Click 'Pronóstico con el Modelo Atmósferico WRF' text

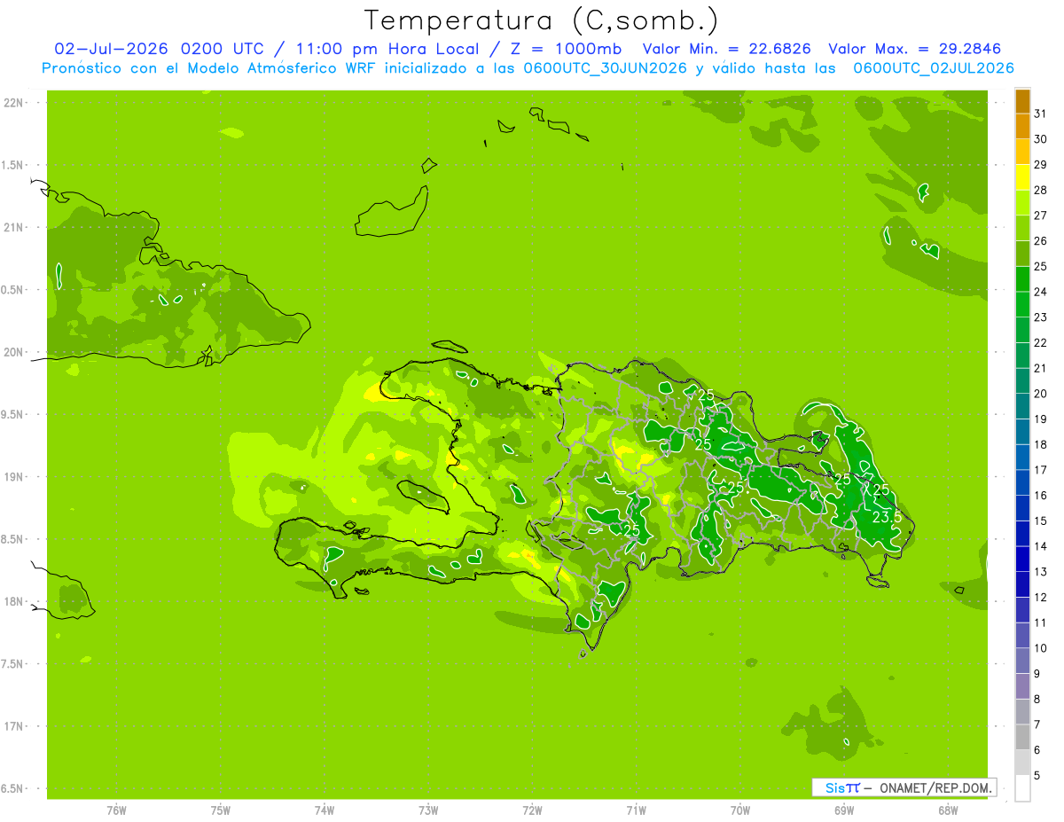[208, 68]
